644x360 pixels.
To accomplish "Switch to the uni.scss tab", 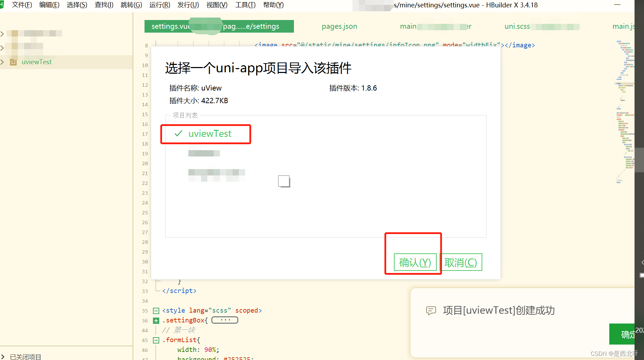I will 517,26.
